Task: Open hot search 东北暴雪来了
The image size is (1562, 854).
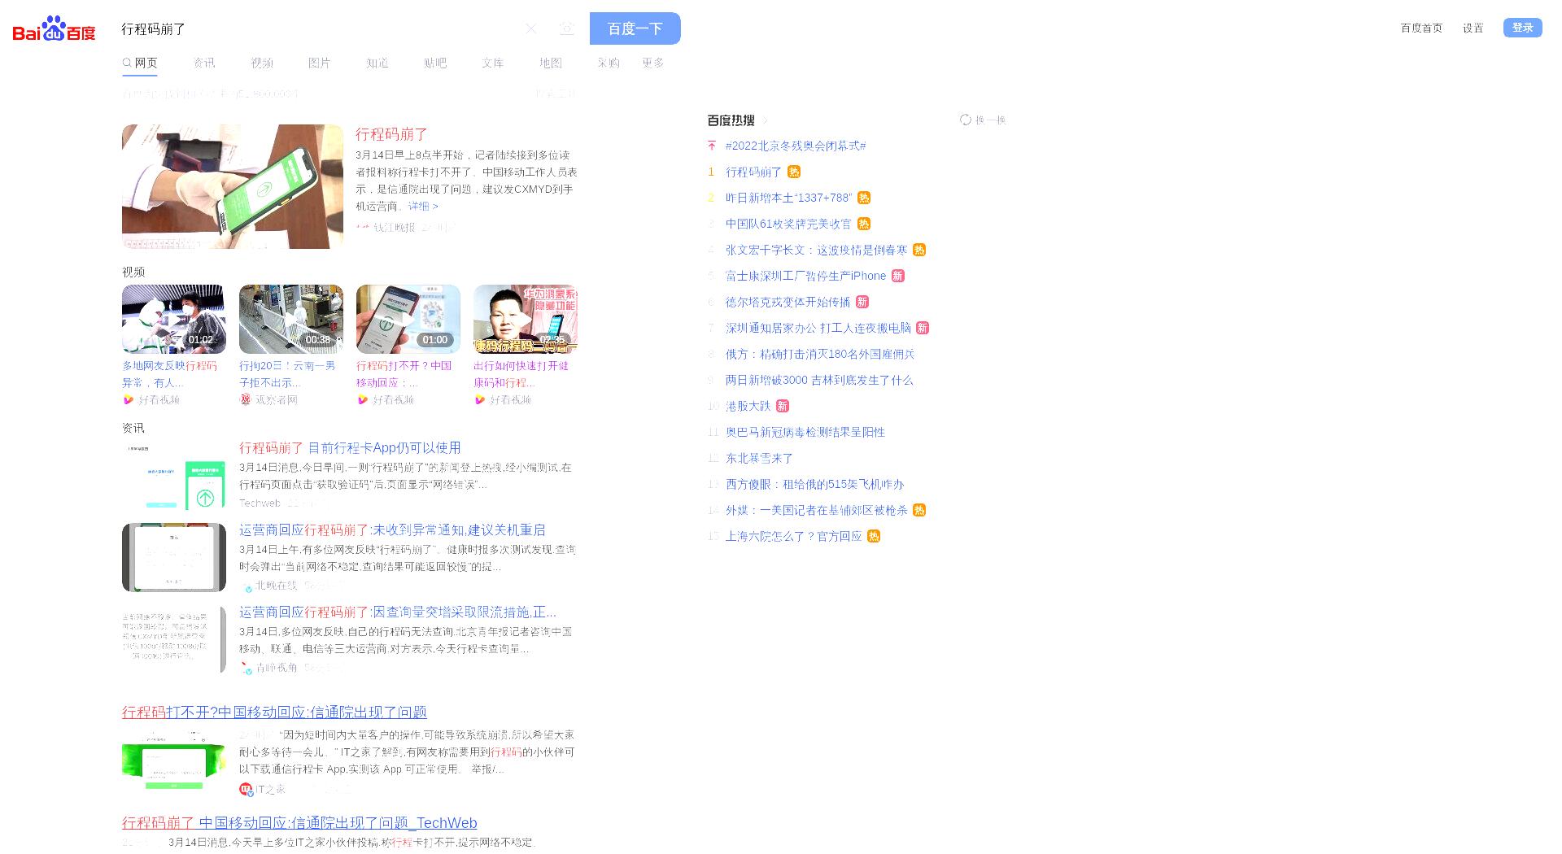Action: (759, 459)
